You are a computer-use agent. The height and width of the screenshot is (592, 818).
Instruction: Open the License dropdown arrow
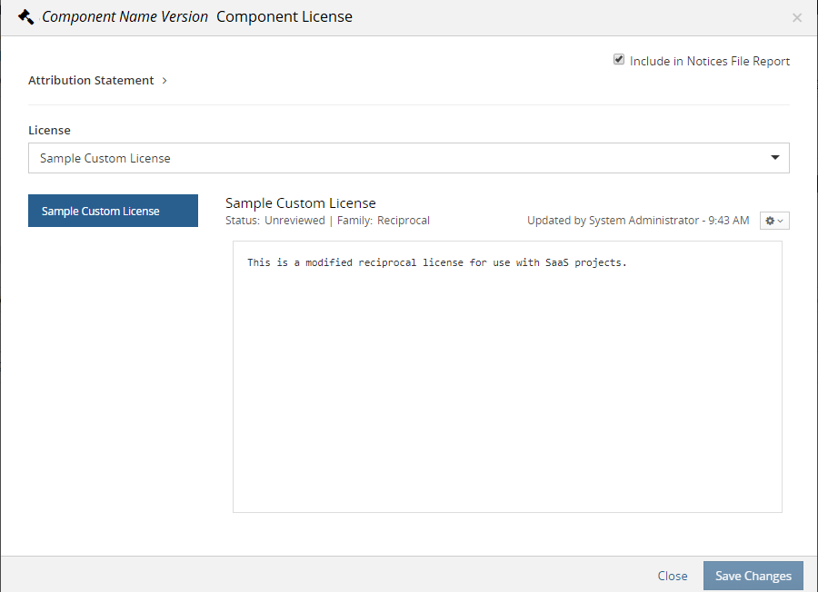pos(775,158)
